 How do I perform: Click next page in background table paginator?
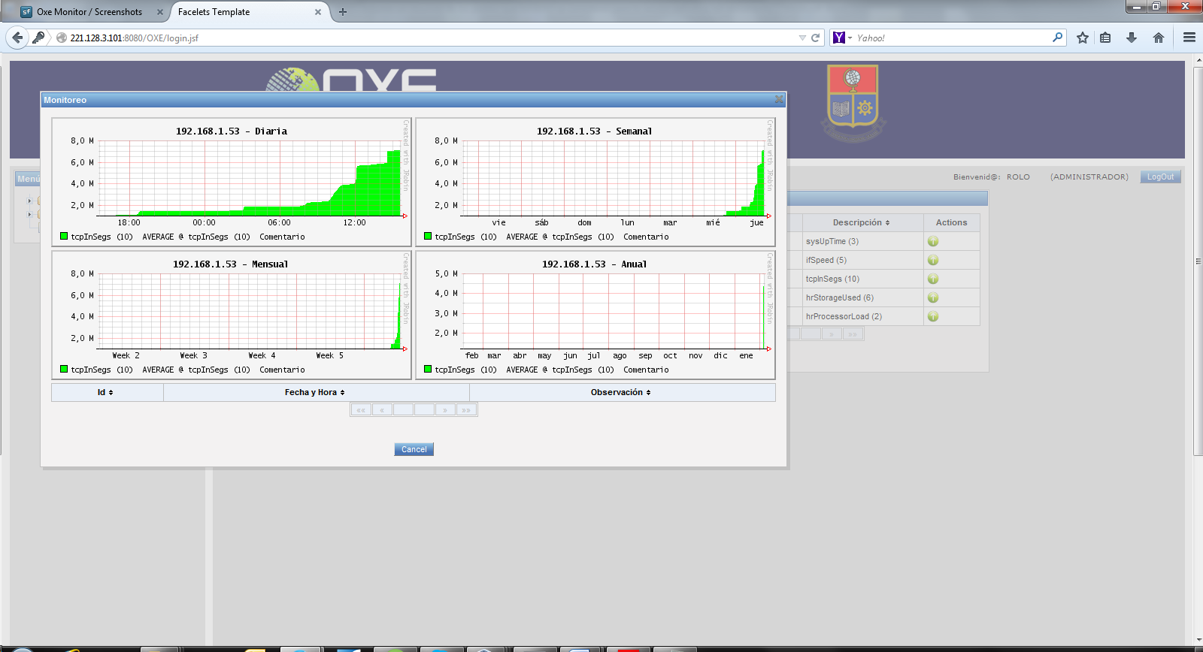832,334
